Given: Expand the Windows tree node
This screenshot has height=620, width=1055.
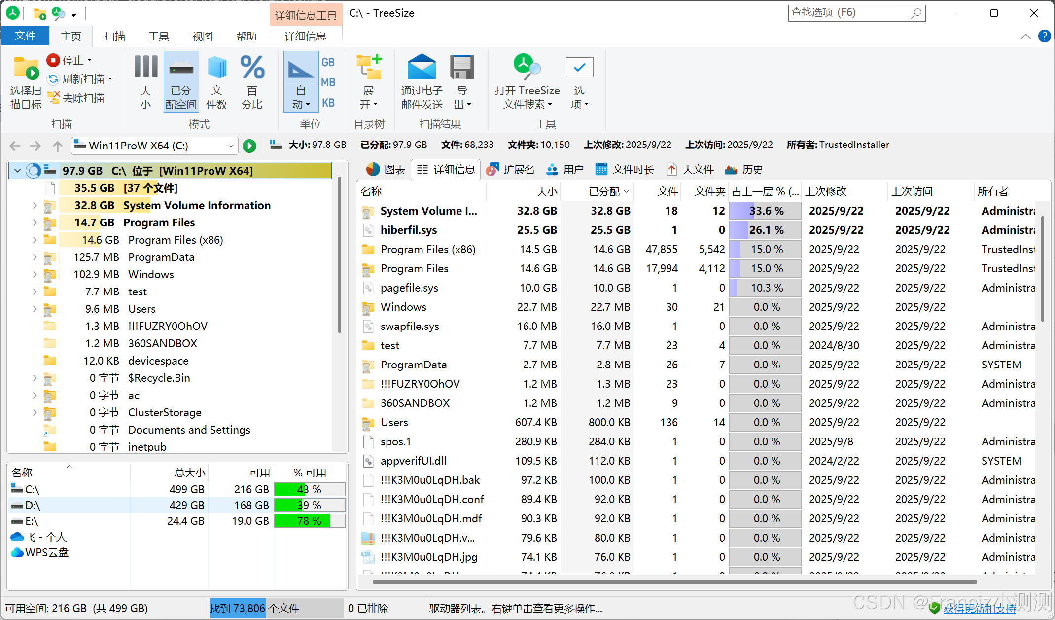Looking at the screenshot, I should pos(35,274).
